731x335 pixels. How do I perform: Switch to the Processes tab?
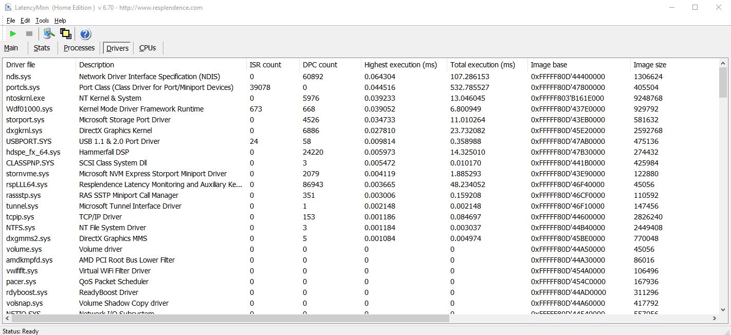(79, 48)
